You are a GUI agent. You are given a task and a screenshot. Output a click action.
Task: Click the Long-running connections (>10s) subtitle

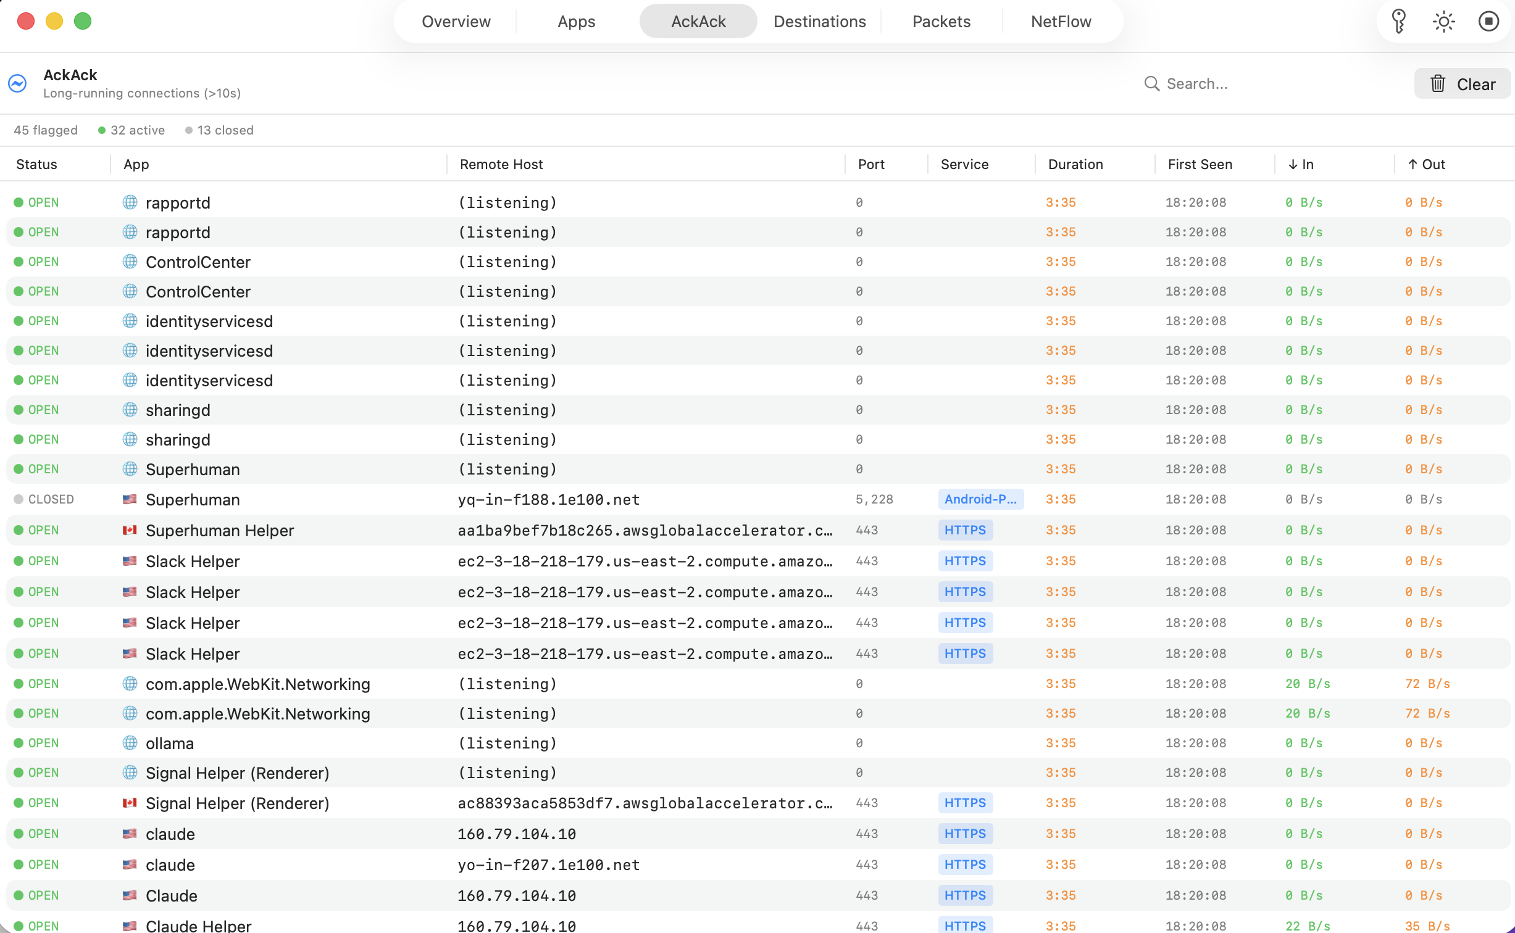(142, 93)
